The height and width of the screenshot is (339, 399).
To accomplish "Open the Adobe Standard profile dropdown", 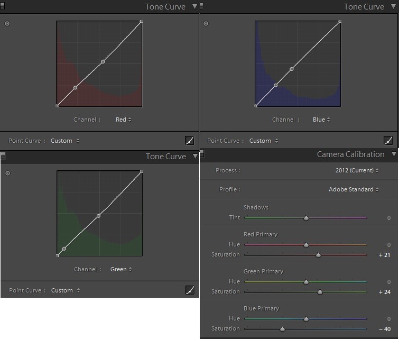I will point(354,189).
